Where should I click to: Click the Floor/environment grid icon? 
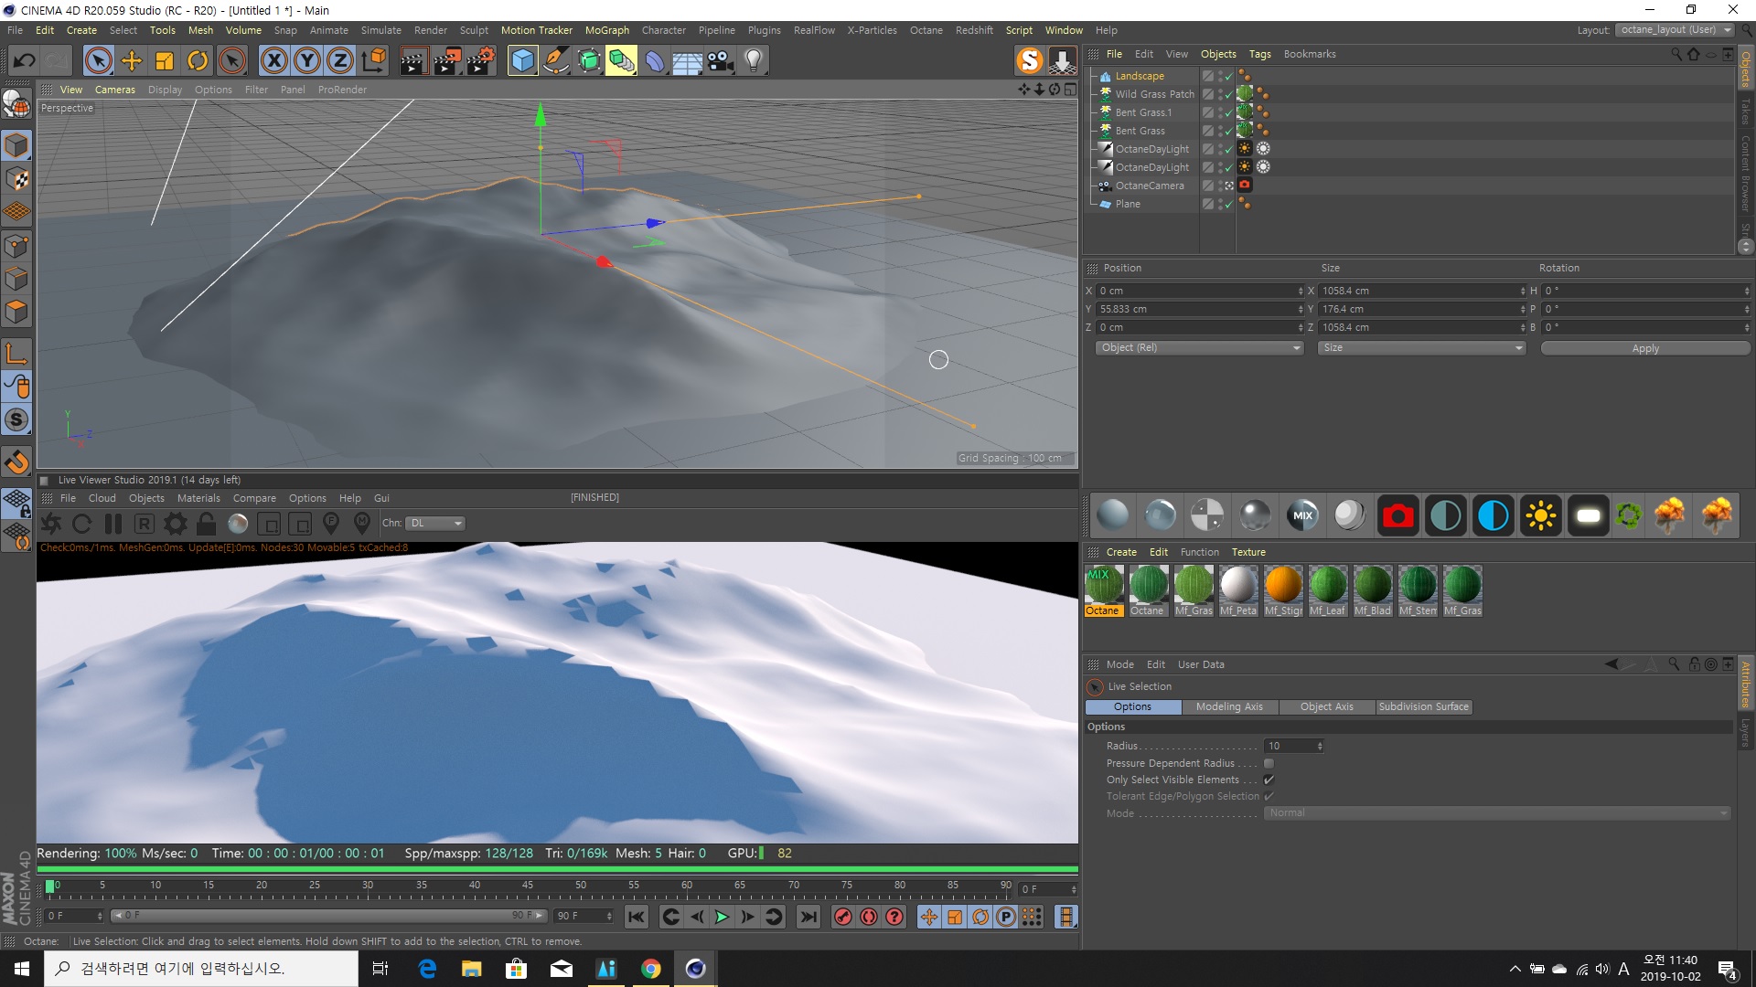pos(687,61)
